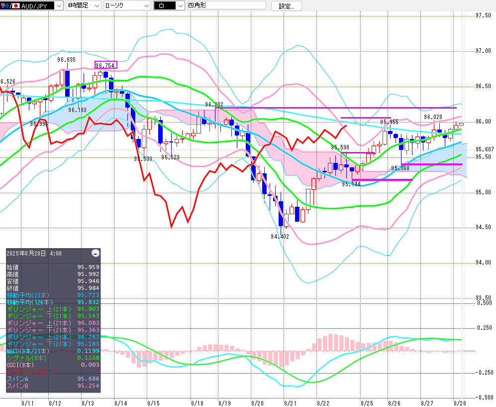Open the ローソク chart type dropdown
The height and width of the screenshot is (407, 496).
coord(146,5)
